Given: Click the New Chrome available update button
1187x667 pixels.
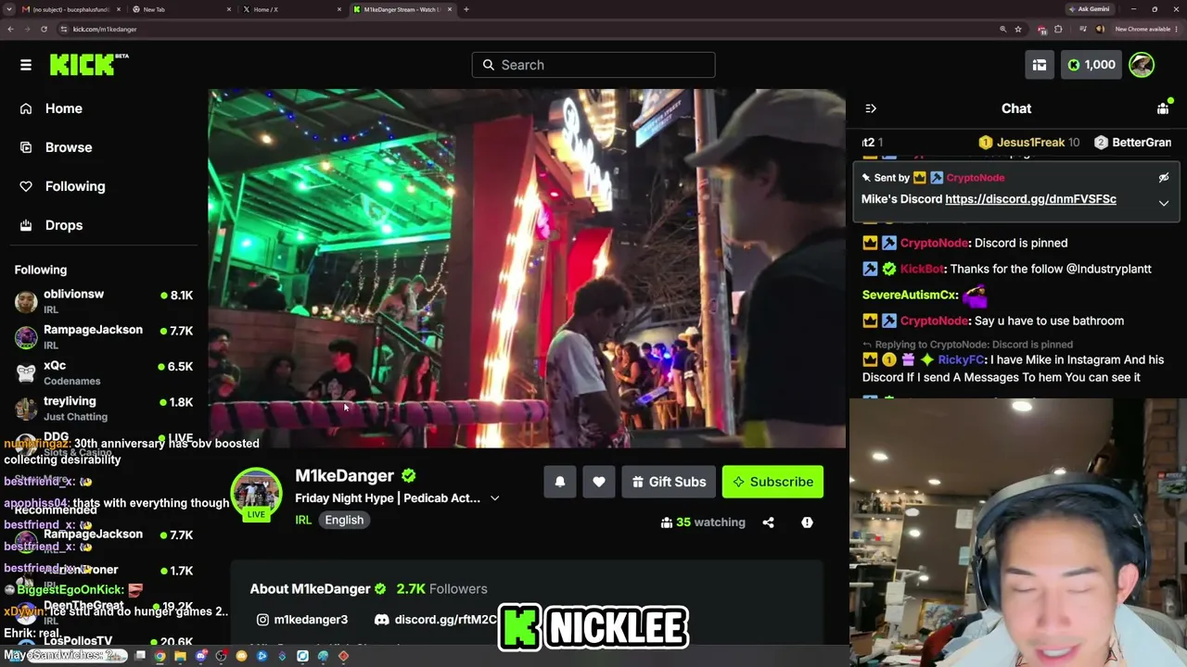Looking at the screenshot, I should point(1146,29).
